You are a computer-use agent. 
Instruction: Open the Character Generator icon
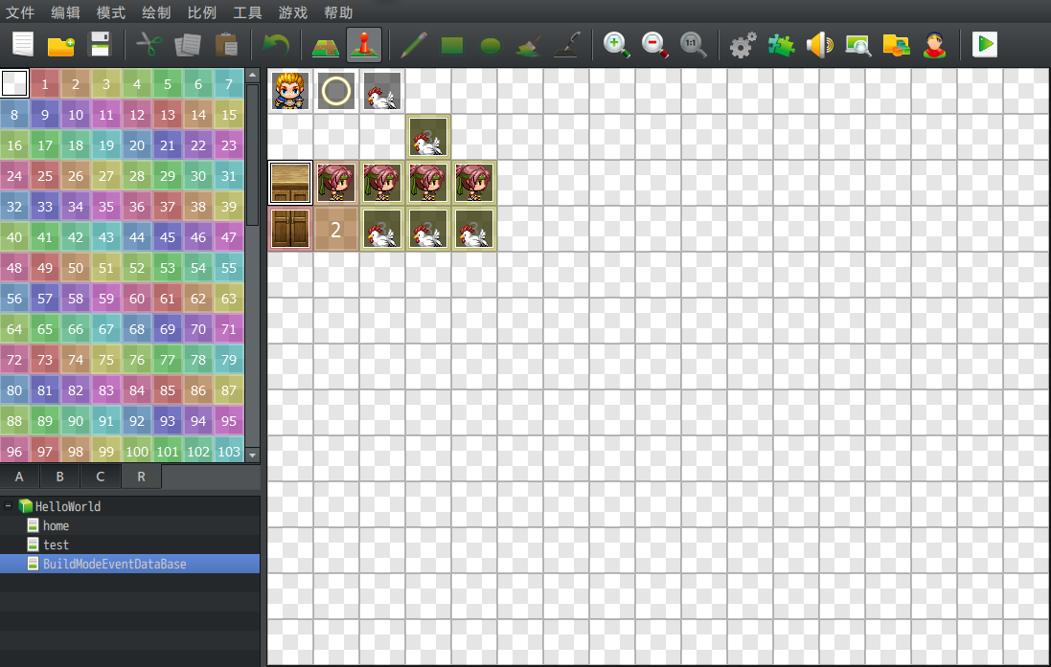(934, 45)
